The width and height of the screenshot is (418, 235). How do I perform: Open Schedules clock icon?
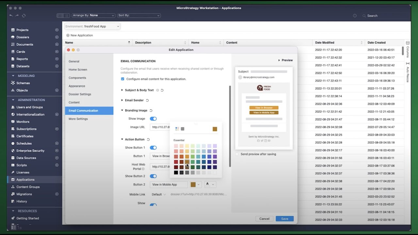pyautogui.click(x=13, y=143)
